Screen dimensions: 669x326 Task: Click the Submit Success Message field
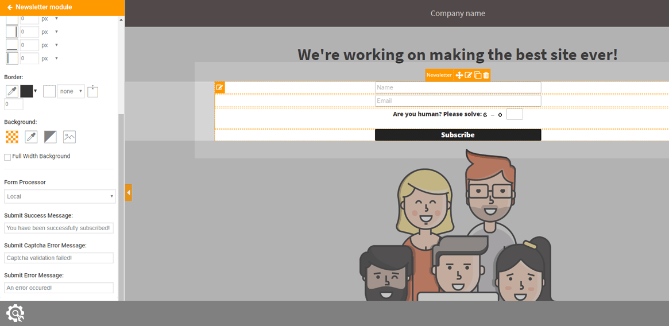[59, 228]
